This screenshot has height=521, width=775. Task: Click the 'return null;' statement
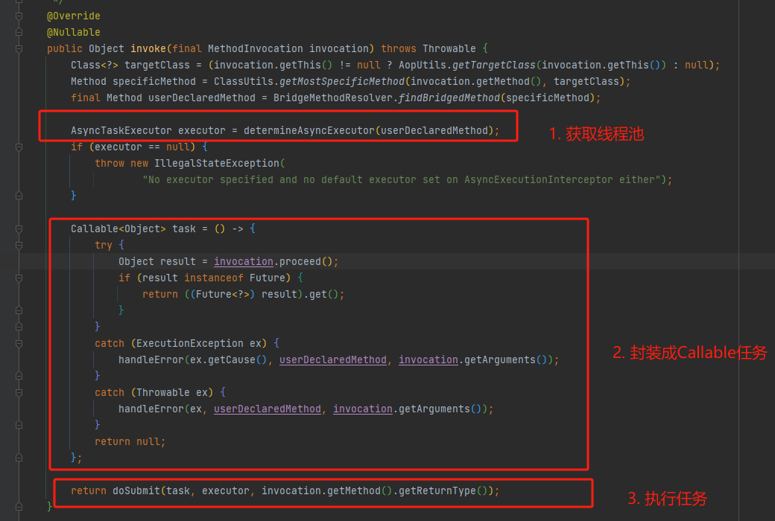130,442
